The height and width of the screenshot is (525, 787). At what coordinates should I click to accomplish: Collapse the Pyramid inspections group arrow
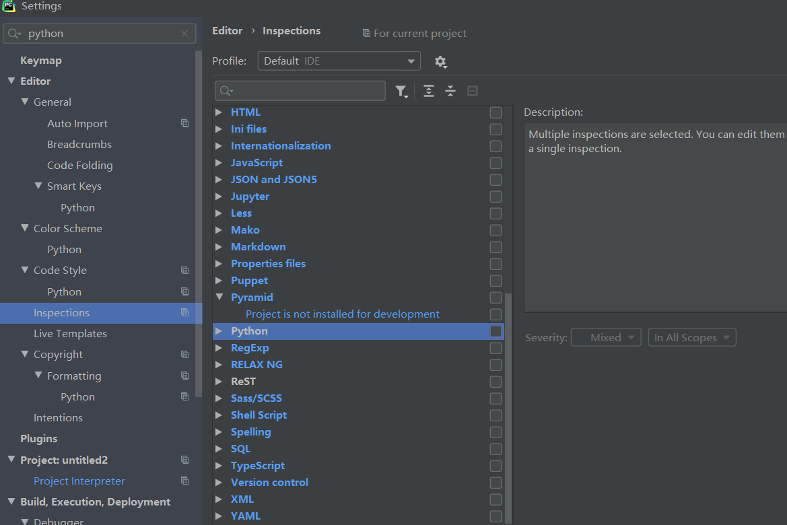click(x=219, y=297)
